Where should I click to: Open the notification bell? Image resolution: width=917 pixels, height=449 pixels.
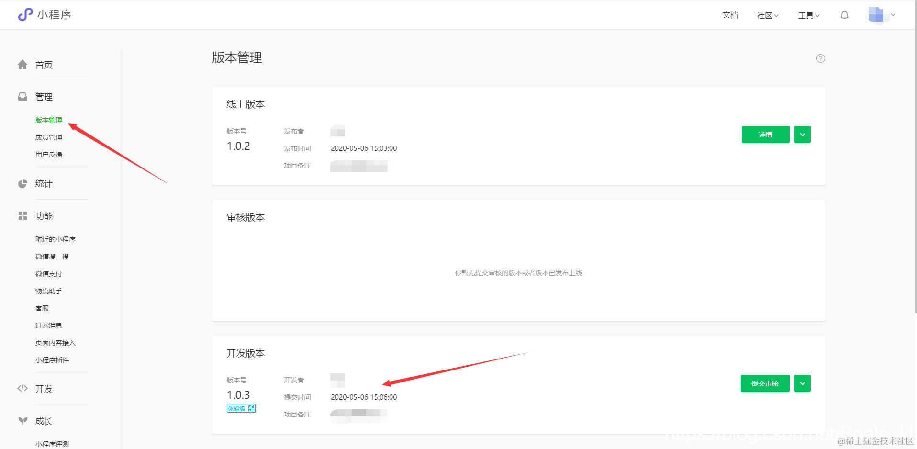pos(844,15)
